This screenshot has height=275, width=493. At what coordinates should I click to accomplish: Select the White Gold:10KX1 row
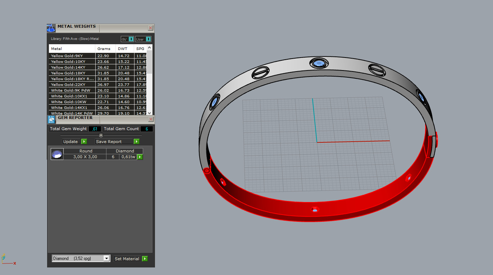(x=98, y=96)
